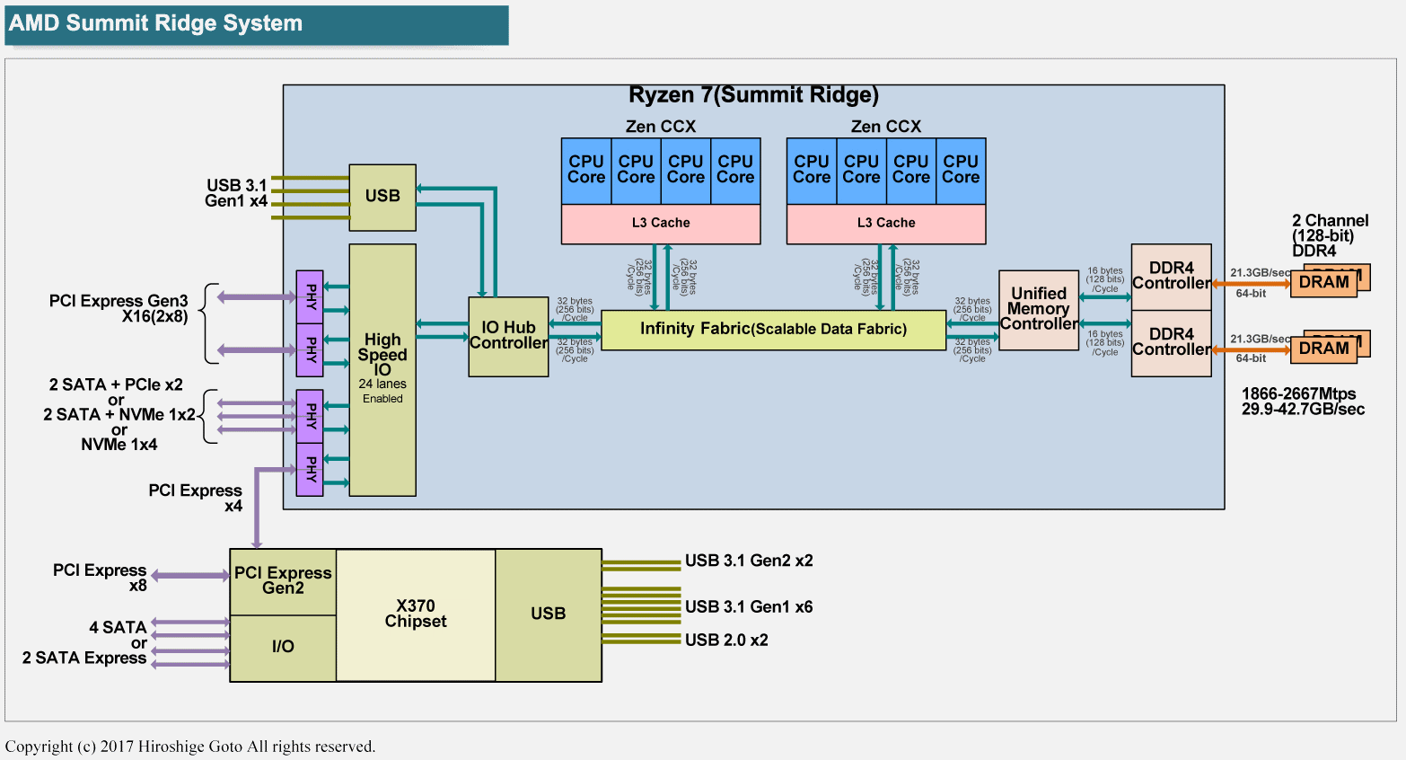Select the right "Zen CCX" label
This screenshot has width=1406, height=760.
point(886,127)
